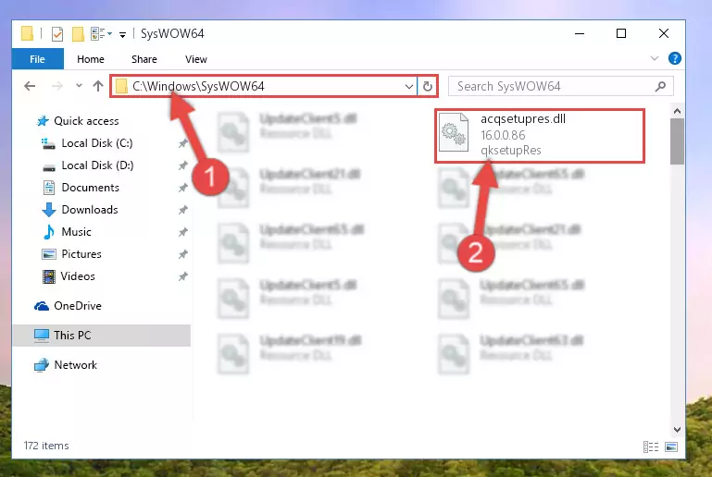This screenshot has height=477, width=712.
Task: Select OneDrive in navigation pane
Action: [x=77, y=306]
